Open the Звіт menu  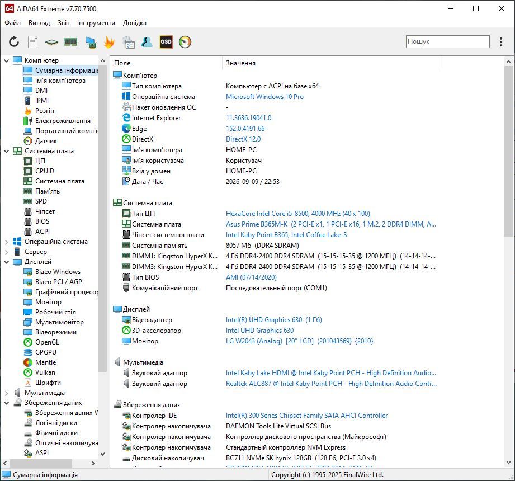click(63, 23)
